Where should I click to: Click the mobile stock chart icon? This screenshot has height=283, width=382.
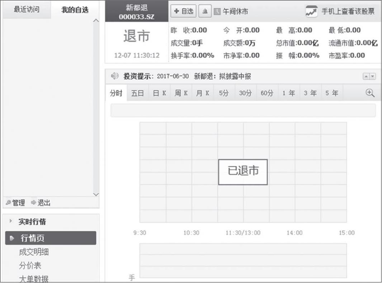[311, 11]
